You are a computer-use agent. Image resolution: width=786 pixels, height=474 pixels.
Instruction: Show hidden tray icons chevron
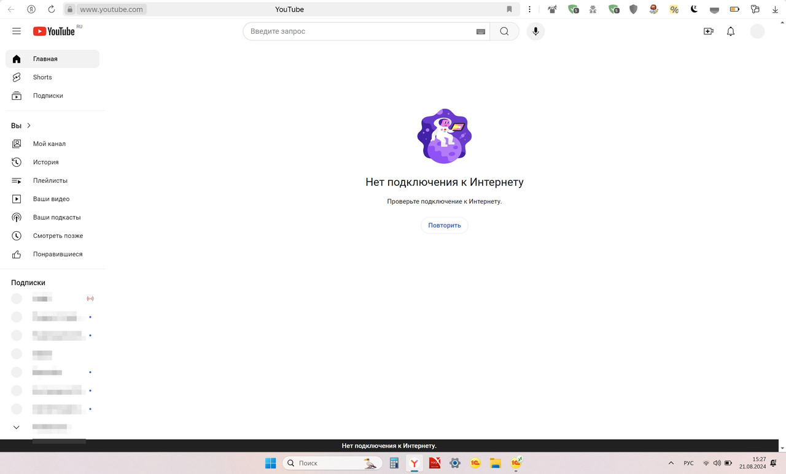[670, 463]
